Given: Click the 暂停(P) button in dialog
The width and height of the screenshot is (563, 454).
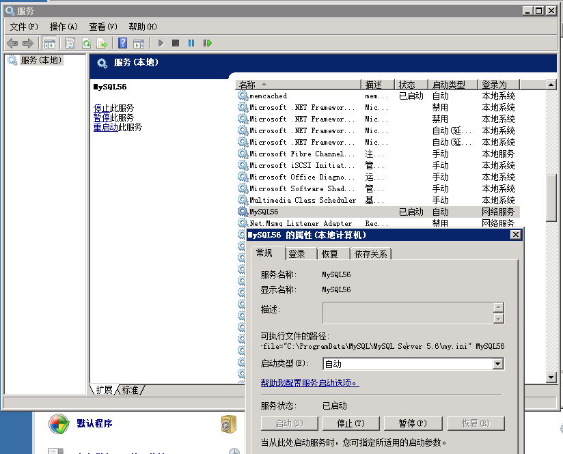Looking at the screenshot, I should tap(413, 423).
